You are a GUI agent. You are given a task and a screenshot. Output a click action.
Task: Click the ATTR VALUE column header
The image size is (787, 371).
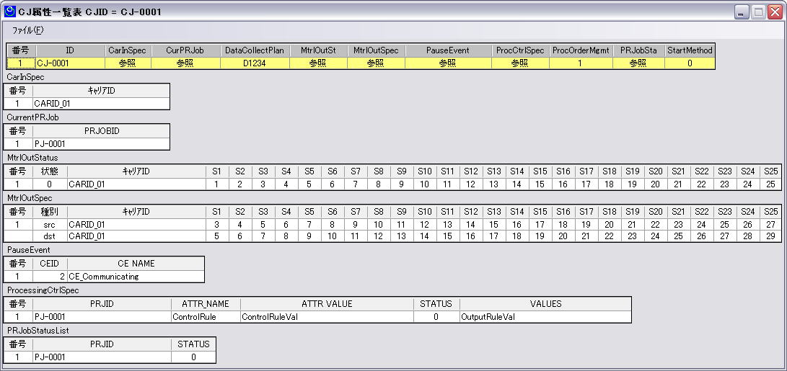327,304
